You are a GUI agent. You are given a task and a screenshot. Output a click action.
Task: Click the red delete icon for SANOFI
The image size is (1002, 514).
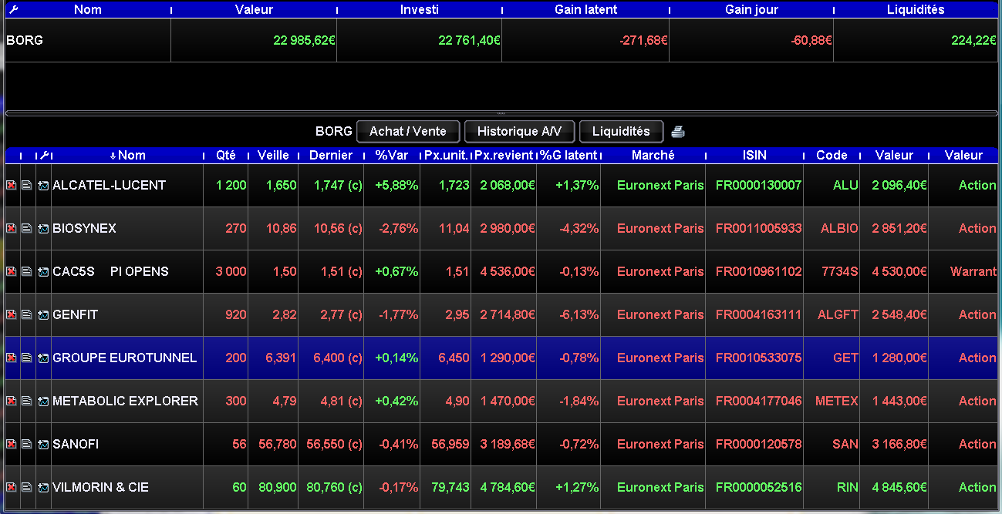pos(12,445)
